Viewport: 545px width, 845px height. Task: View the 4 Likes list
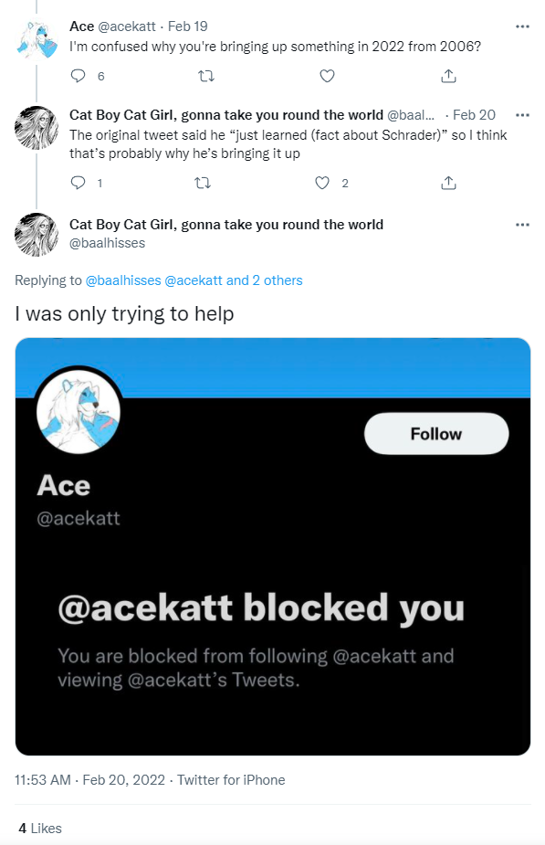click(40, 829)
